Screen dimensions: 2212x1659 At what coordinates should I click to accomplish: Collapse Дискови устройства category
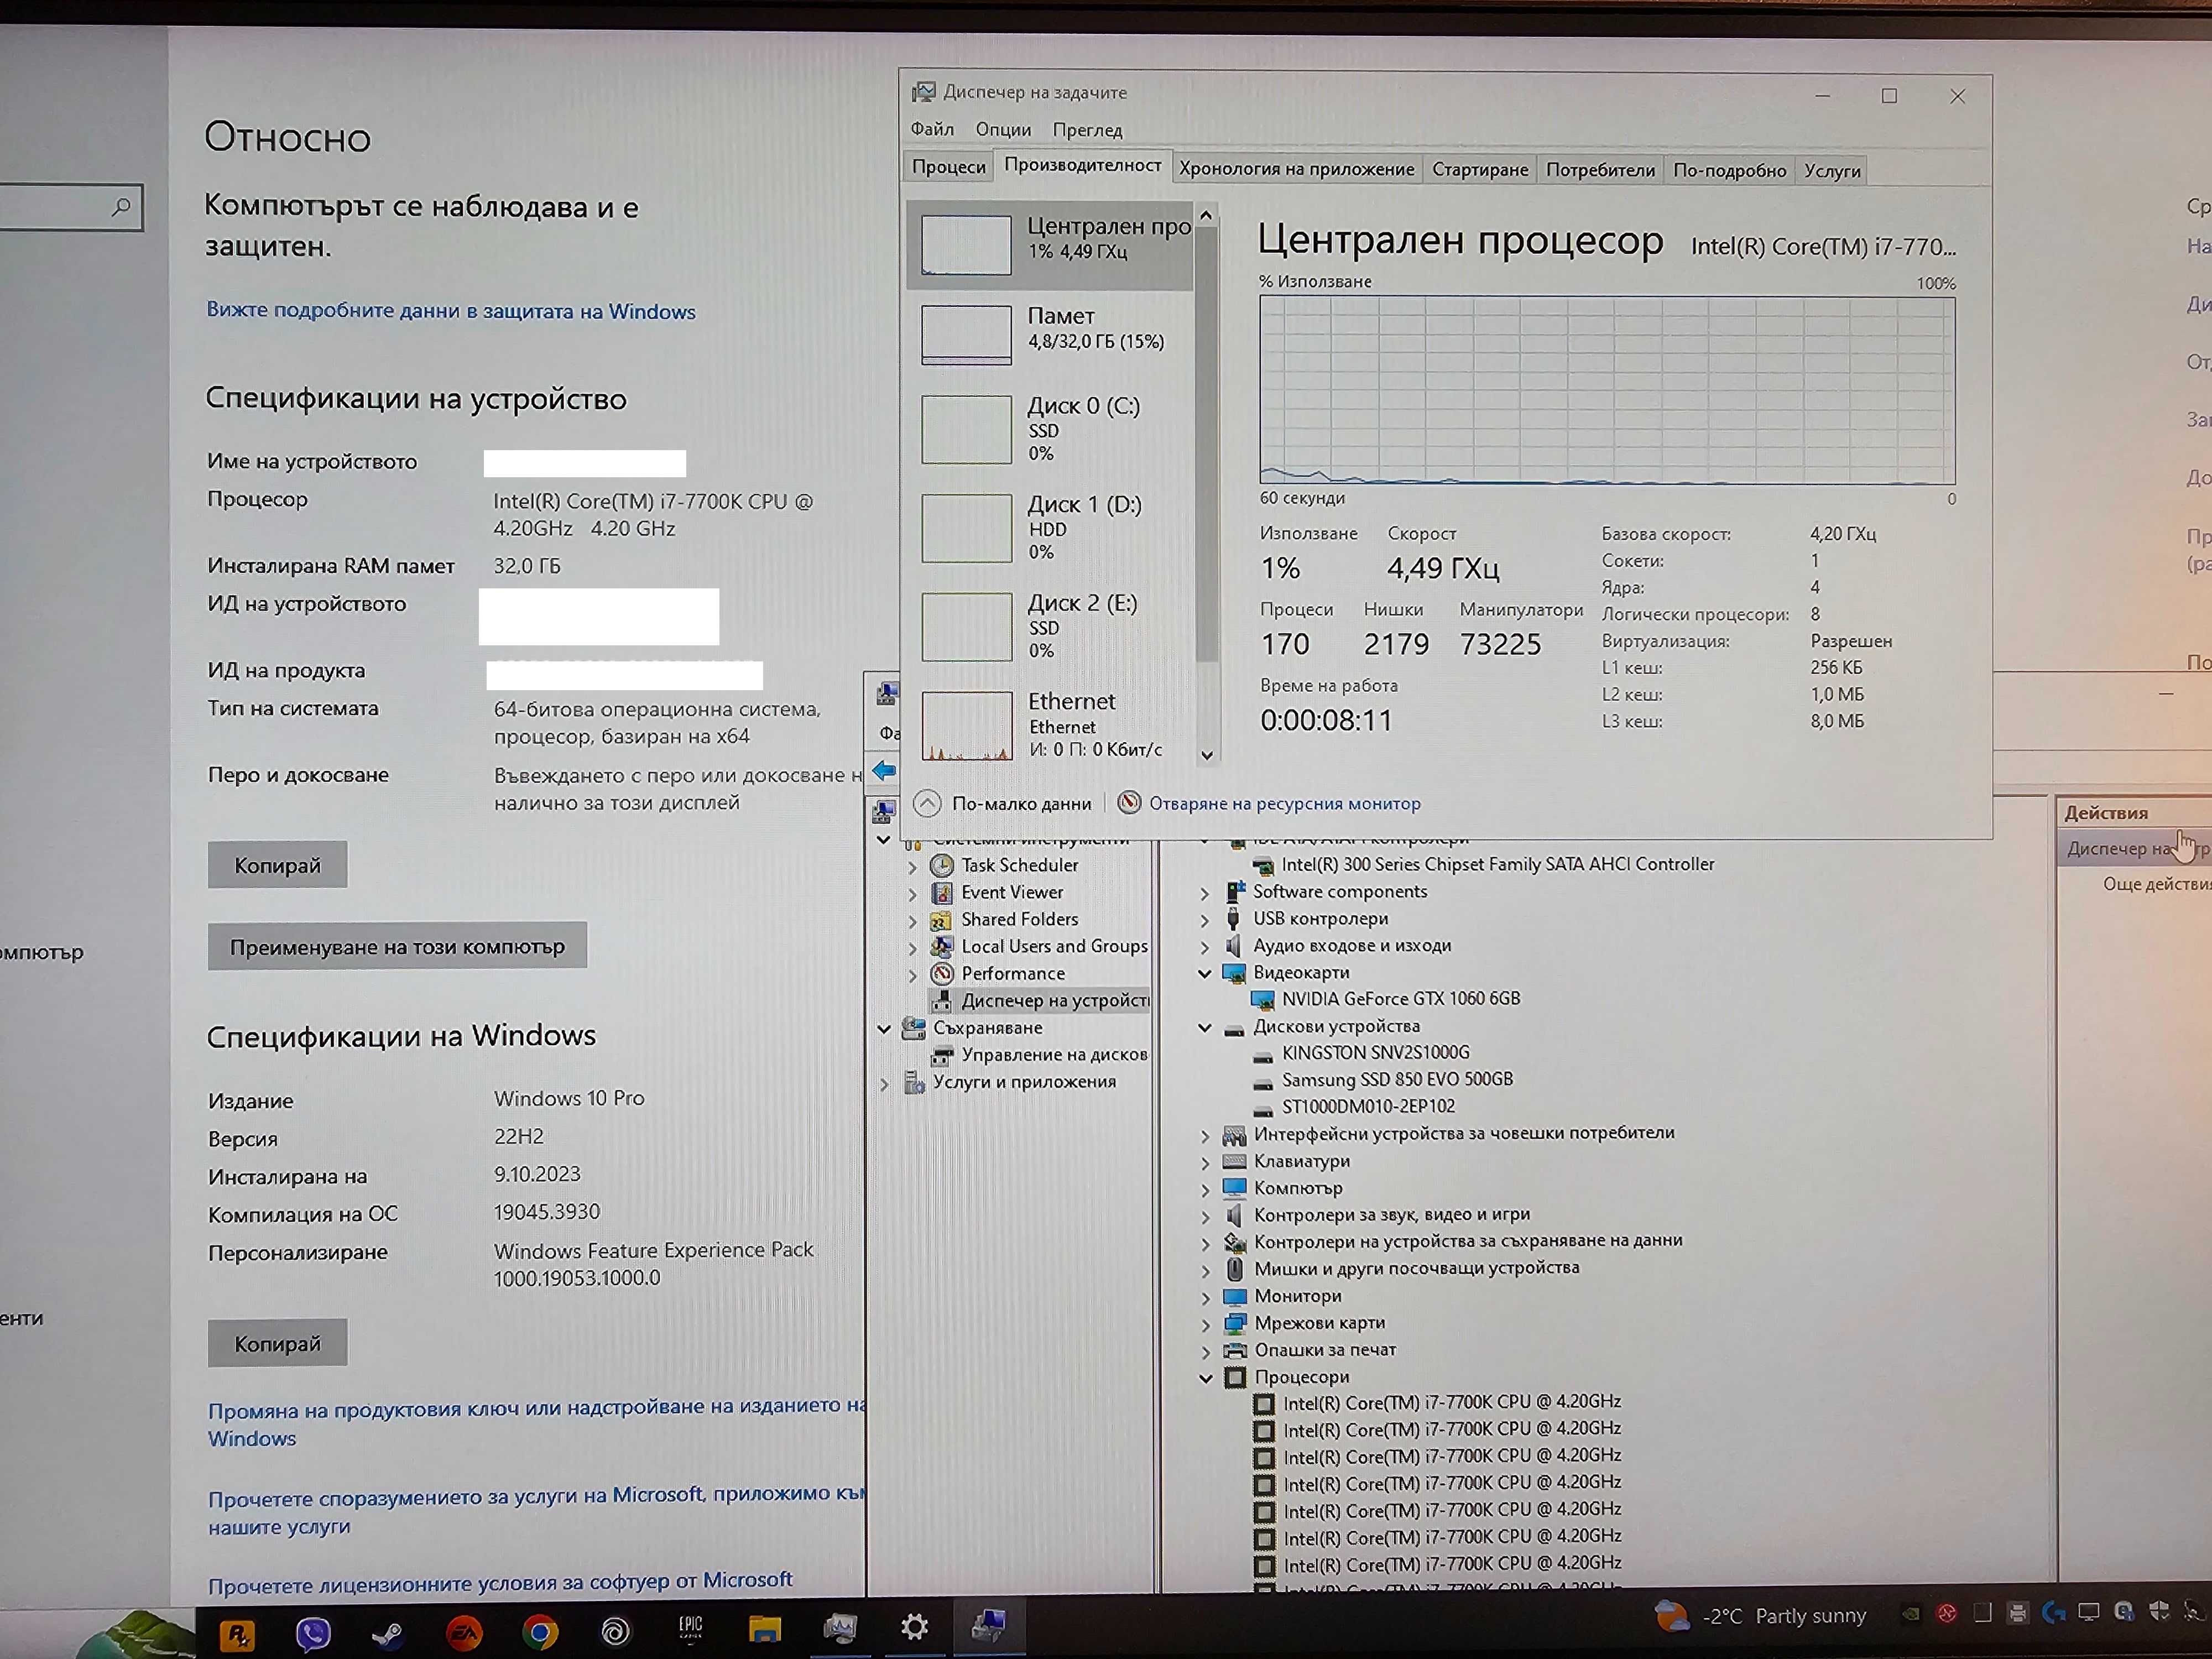click(x=1205, y=1027)
